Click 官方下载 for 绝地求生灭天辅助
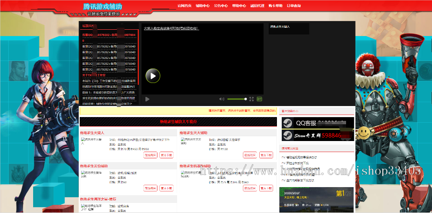This screenshot has width=432, height=213. (266, 155)
